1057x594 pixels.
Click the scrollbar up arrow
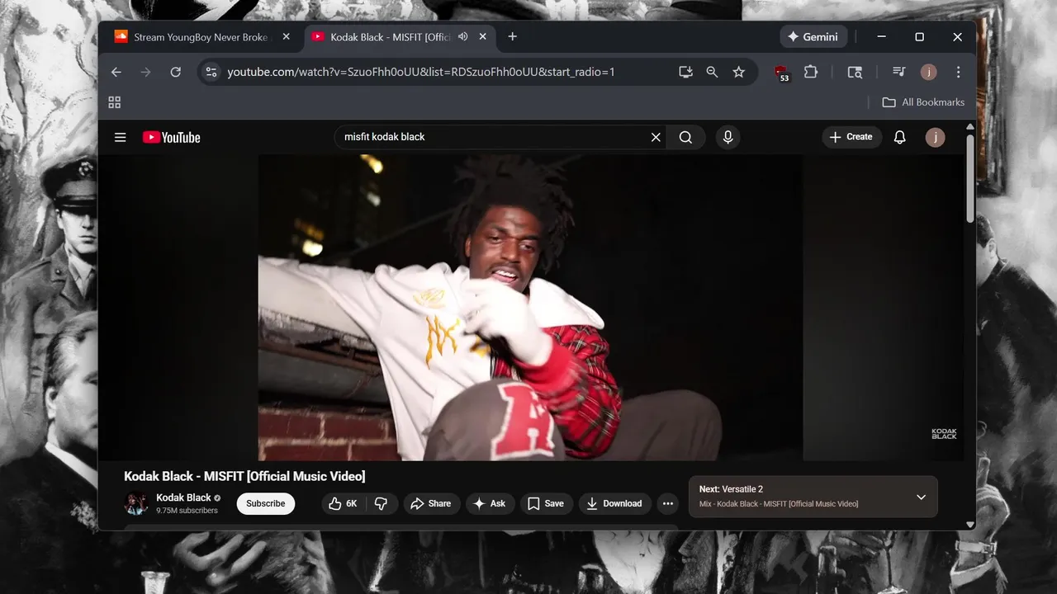coord(970,127)
